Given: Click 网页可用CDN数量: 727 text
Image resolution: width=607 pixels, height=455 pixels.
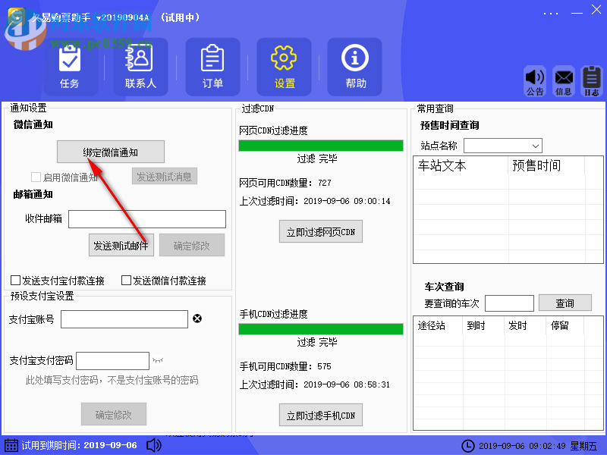Looking at the screenshot, I should 285,183.
